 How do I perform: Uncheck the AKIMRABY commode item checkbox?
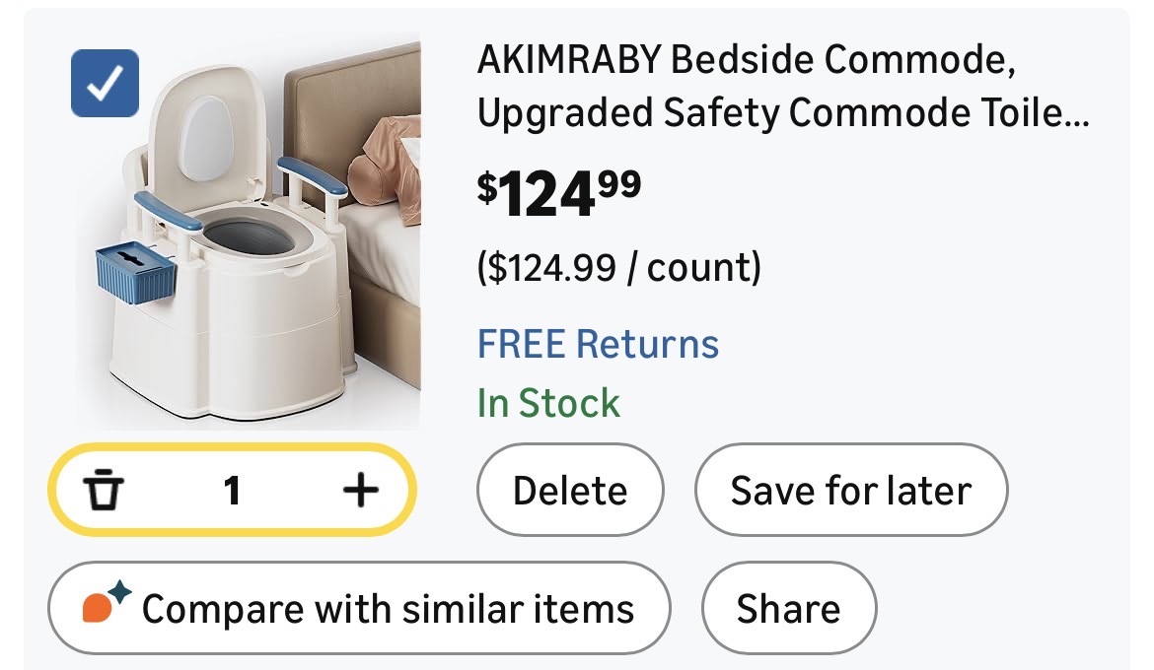(x=106, y=84)
